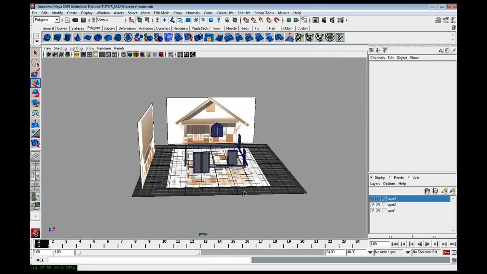Click the Help question mark icon
The height and width of the screenshot is (274, 487).
[219, 20]
